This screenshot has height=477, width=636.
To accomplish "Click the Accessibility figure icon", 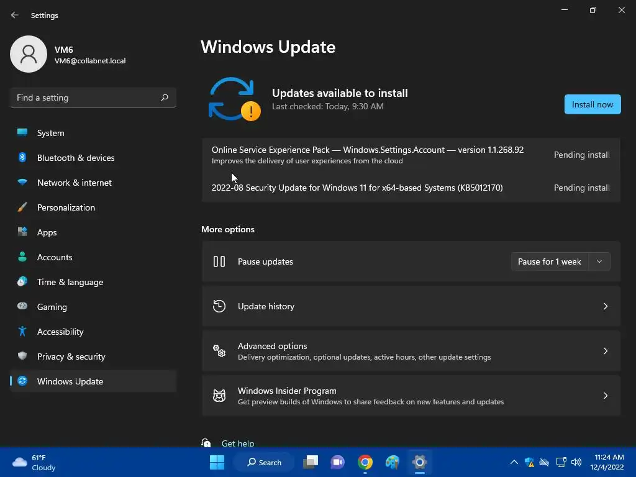I will 22,332.
